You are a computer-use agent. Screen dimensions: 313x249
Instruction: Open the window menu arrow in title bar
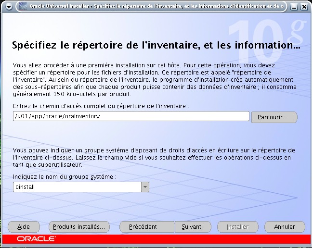(x=9, y=7)
